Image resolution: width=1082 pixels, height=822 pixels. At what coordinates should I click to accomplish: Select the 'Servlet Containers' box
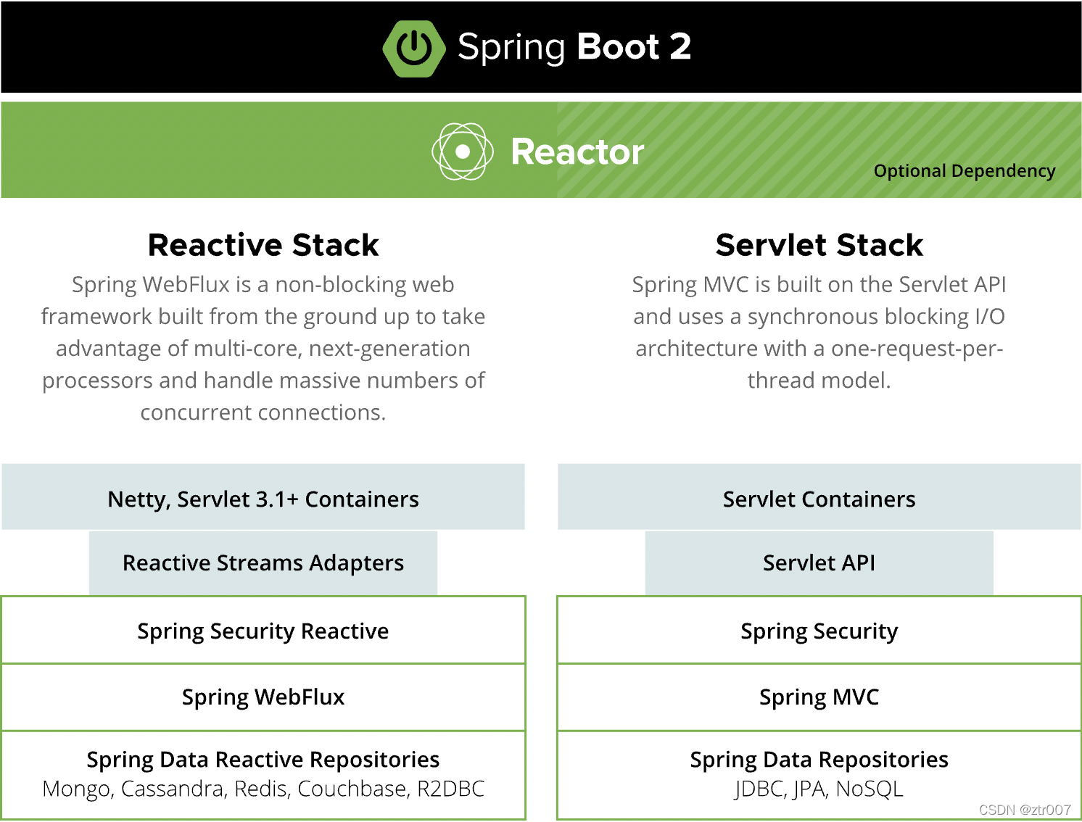819,497
